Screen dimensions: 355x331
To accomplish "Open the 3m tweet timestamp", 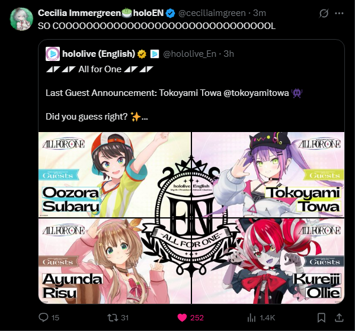I will [260, 13].
